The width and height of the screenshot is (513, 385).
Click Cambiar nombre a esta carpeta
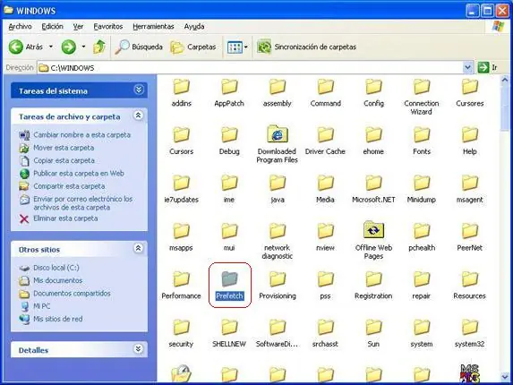[x=81, y=135]
